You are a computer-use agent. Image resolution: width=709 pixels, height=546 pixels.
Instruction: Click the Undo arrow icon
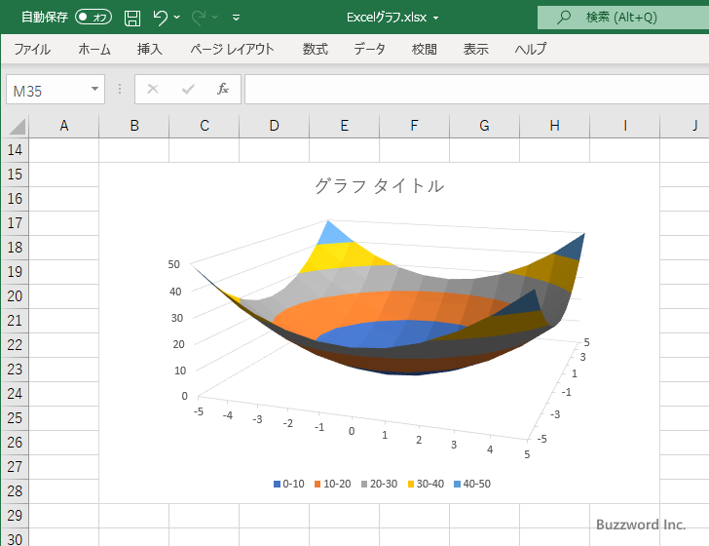tap(161, 18)
